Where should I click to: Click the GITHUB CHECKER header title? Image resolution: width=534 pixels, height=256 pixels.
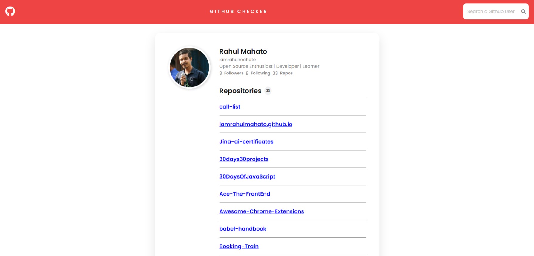[238, 11]
